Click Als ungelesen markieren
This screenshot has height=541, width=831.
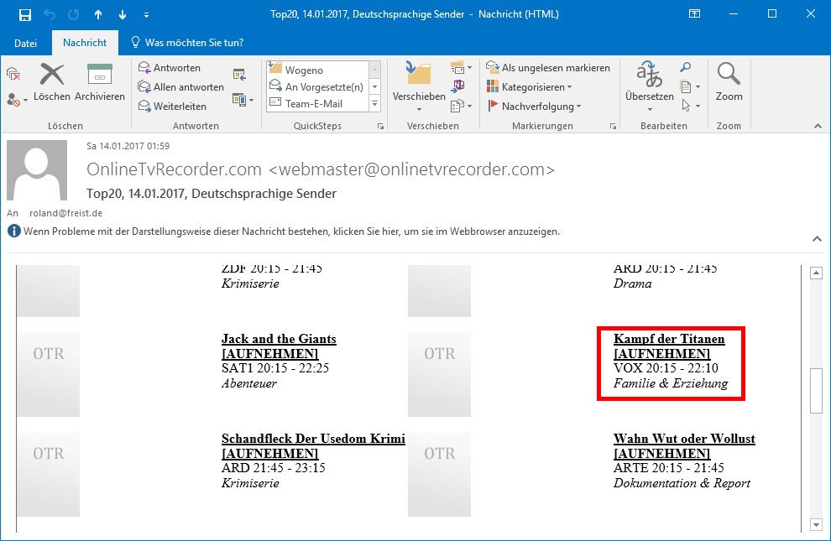tap(548, 68)
